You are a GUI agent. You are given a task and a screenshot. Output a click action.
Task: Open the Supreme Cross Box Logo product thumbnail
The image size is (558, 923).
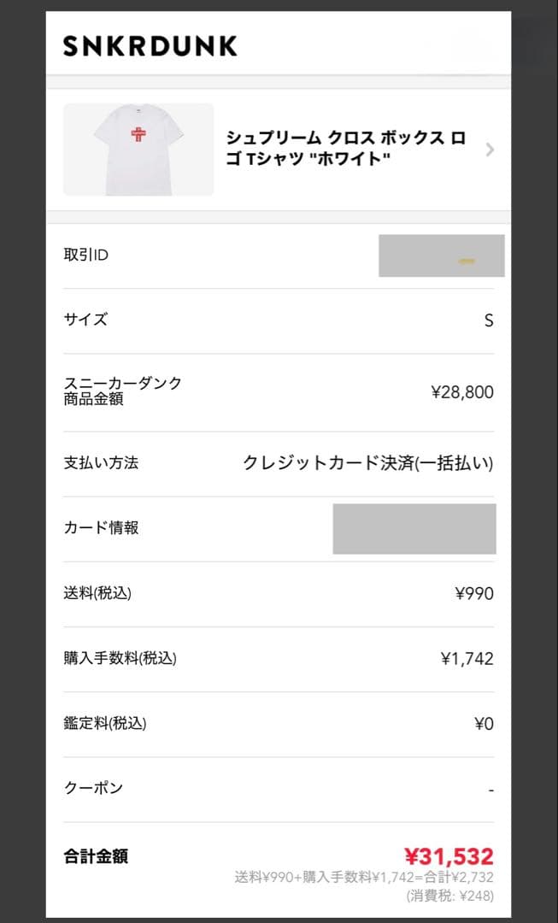[138, 149]
